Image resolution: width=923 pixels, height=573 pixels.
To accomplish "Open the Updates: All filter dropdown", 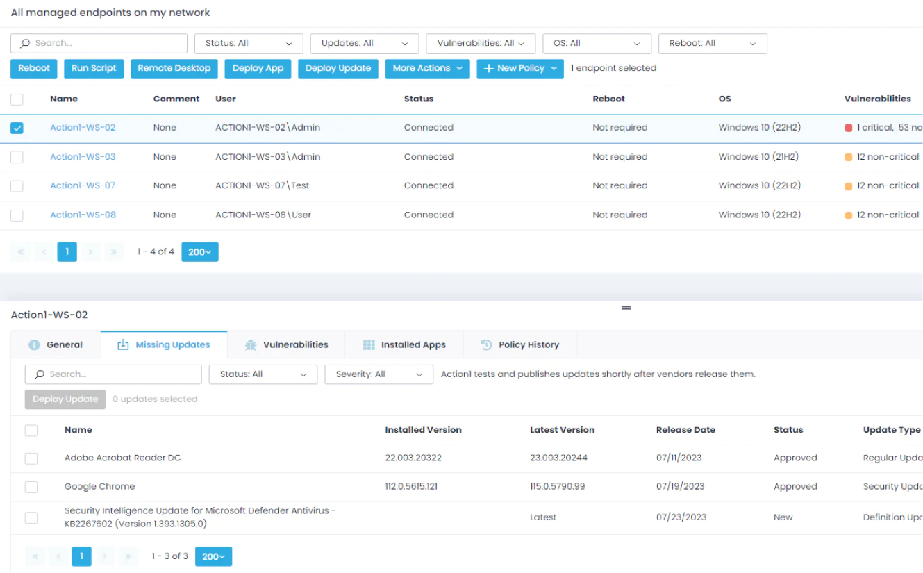I will click(365, 43).
